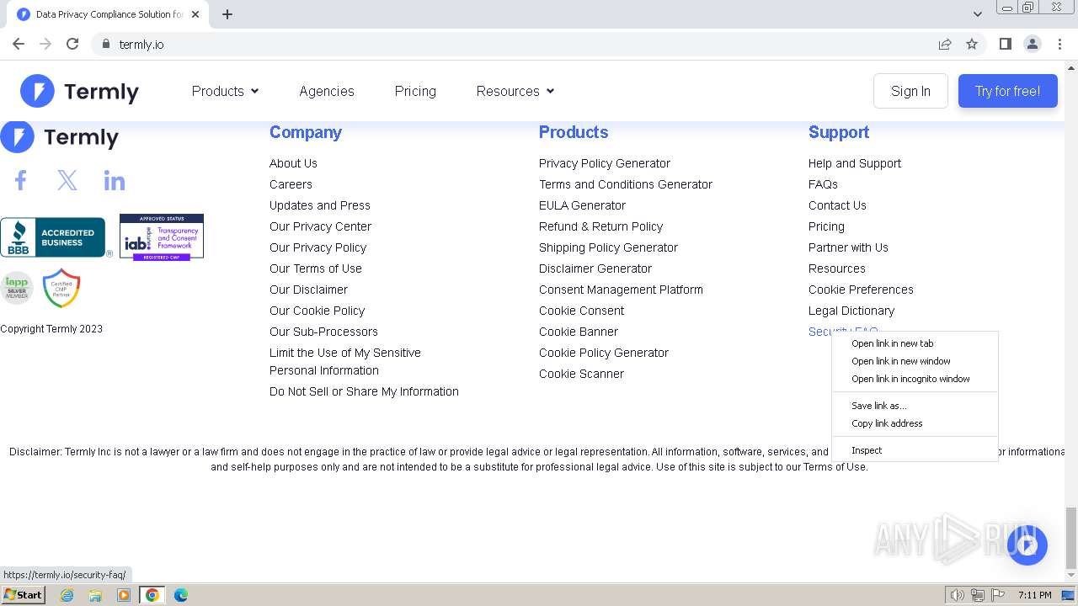Open Termly's LinkedIn icon

point(115,180)
